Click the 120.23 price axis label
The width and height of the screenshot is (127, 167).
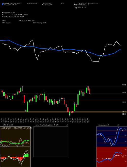124,112
